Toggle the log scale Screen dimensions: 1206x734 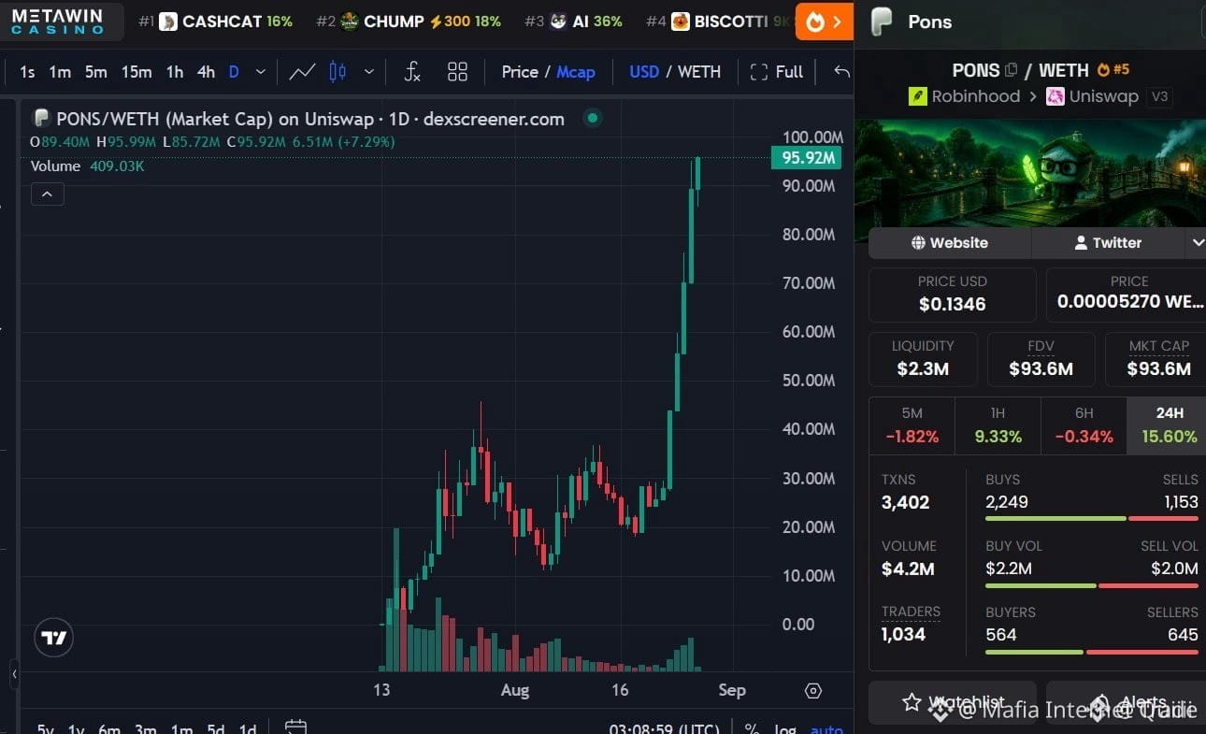point(784,729)
